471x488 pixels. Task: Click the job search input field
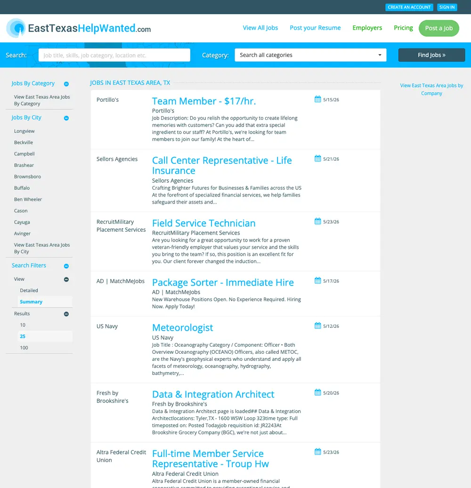pos(114,55)
